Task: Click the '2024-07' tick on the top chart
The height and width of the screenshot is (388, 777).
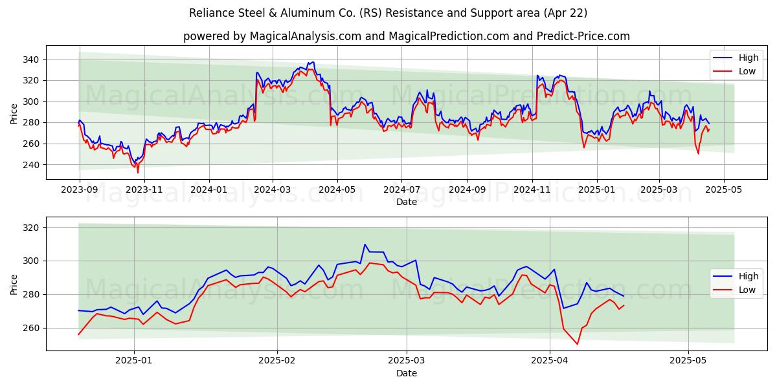Action: click(401, 190)
